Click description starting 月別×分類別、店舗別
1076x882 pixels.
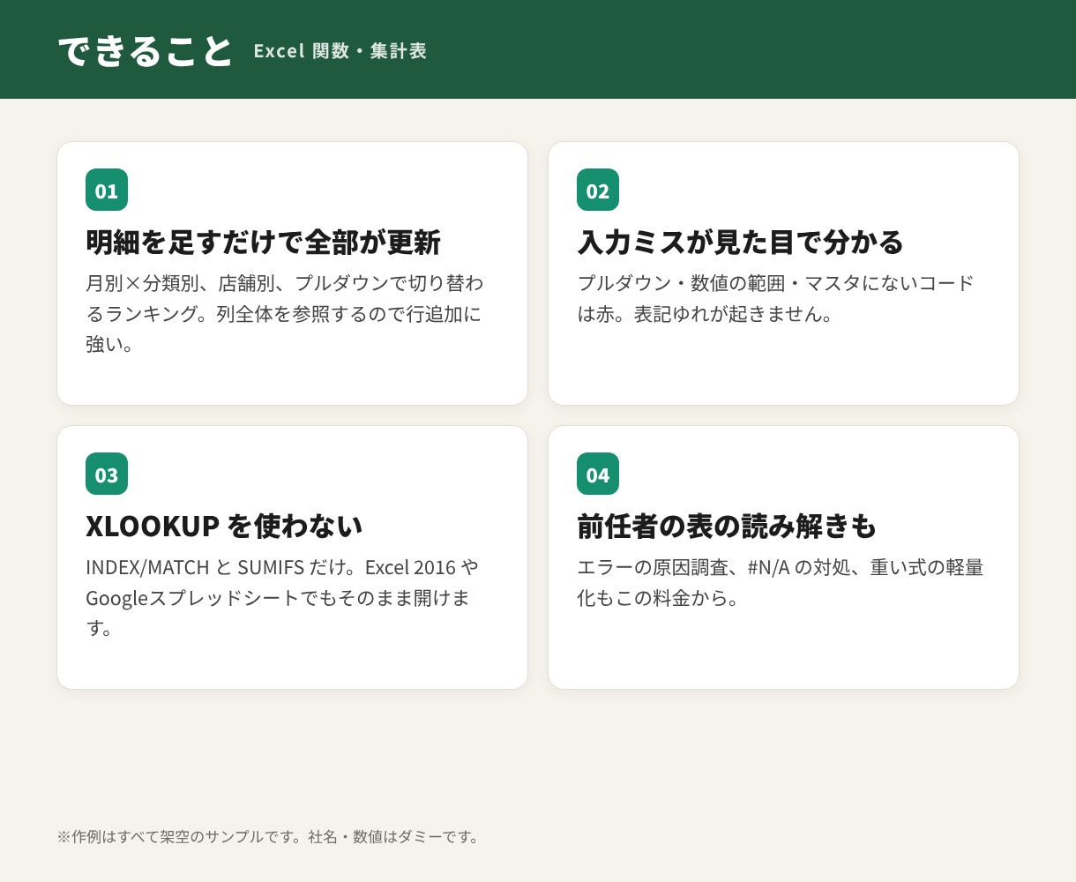click(285, 313)
